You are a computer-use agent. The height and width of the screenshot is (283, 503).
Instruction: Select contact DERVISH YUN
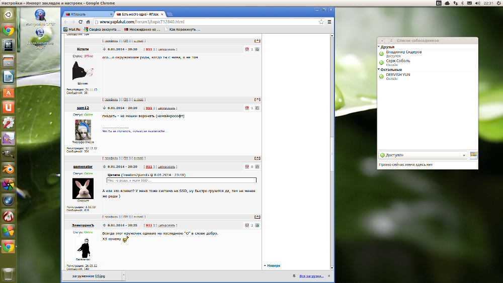tap(428, 76)
